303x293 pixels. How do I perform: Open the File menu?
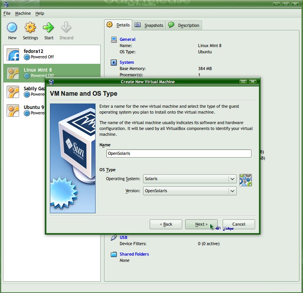pyautogui.click(x=7, y=13)
